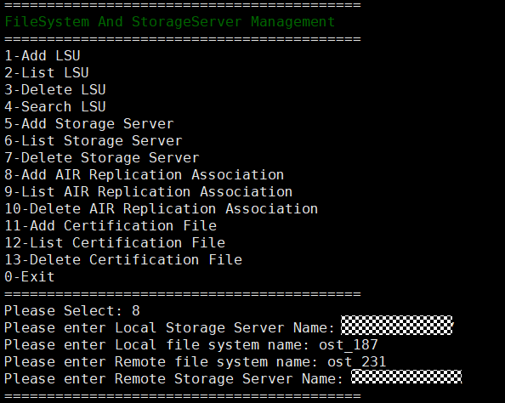The height and width of the screenshot is (403, 505).
Task: Select 8-Add AIR Replication Association
Action: [x=145, y=175]
